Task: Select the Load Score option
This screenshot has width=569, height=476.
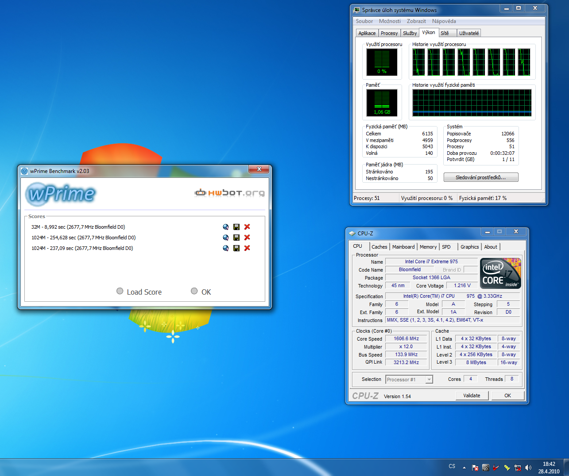Action: [x=139, y=292]
